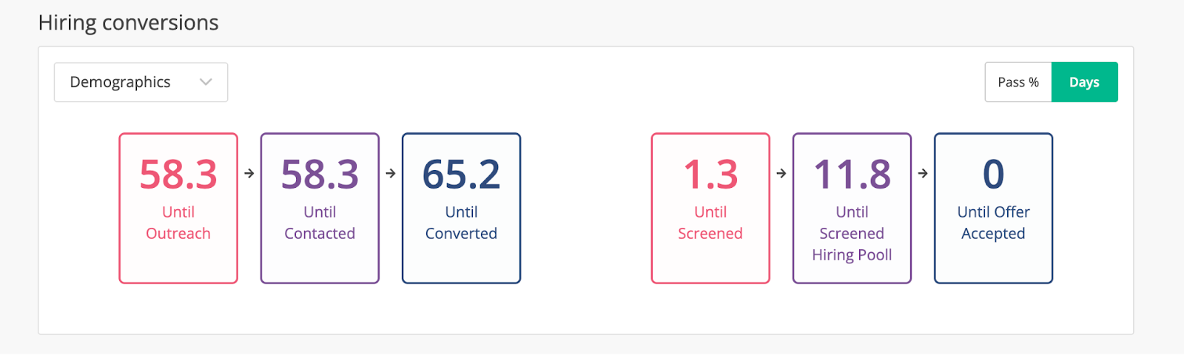Screen dimensions: 1184x355
Task: Click the Demographics dropdown chevron arrow
Action: [x=206, y=82]
